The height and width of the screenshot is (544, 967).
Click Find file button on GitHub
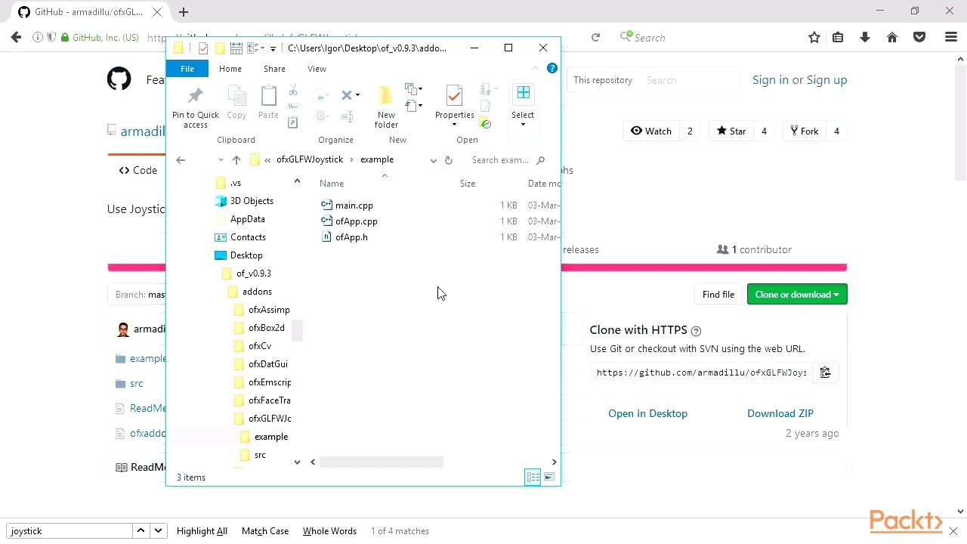point(718,295)
